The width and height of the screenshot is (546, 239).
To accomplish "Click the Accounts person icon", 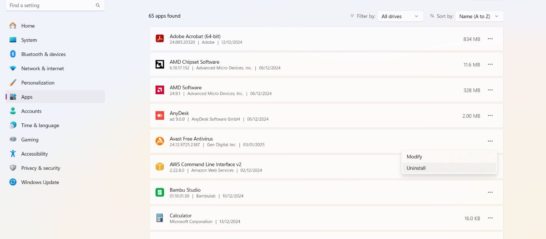I will click(13, 111).
